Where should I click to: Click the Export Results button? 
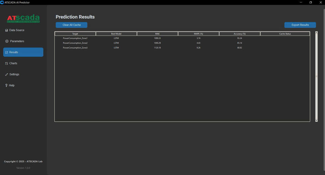click(x=300, y=25)
